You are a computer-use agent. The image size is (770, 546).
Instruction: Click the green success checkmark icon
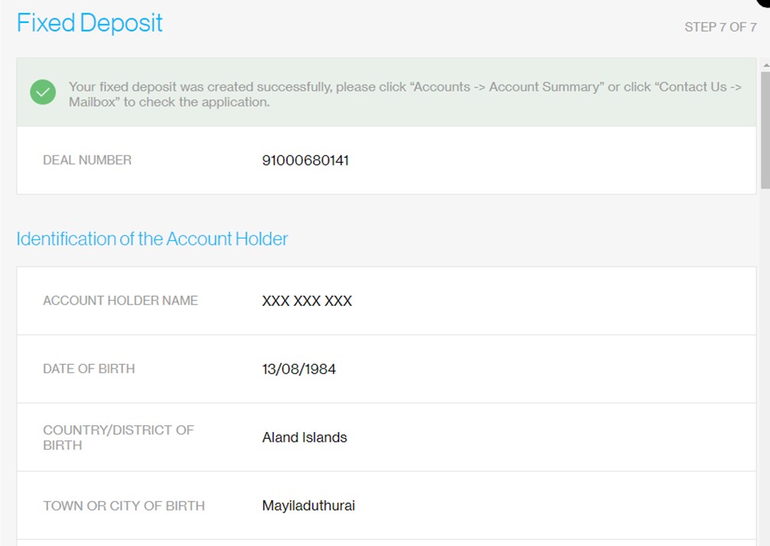pyautogui.click(x=43, y=93)
